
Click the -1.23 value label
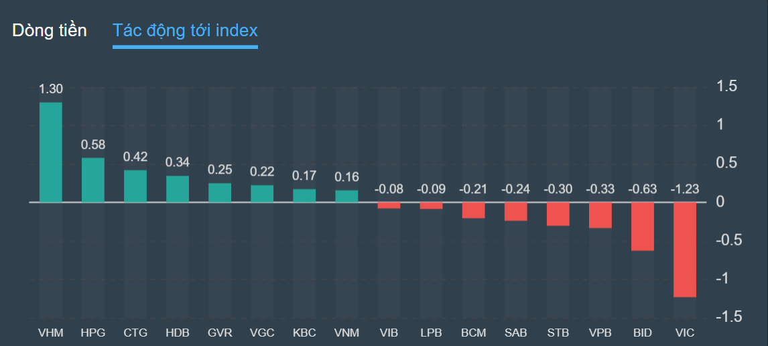[x=685, y=189]
